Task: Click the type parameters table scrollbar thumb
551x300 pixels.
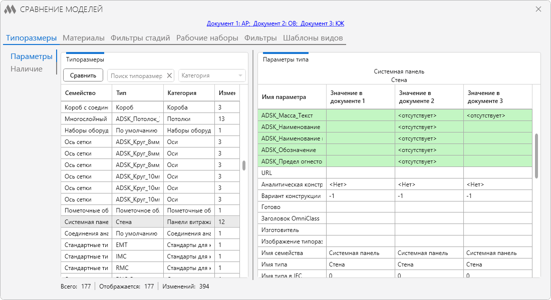Action: click(536, 156)
